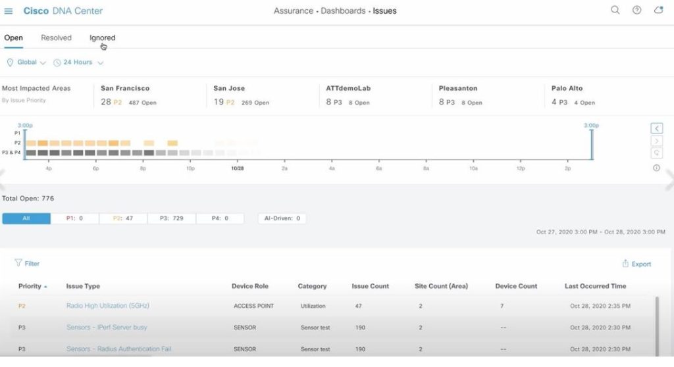This screenshot has width=674, height=367.
Task: Expand the 24 Hours time range dropdown
Action: (78, 62)
